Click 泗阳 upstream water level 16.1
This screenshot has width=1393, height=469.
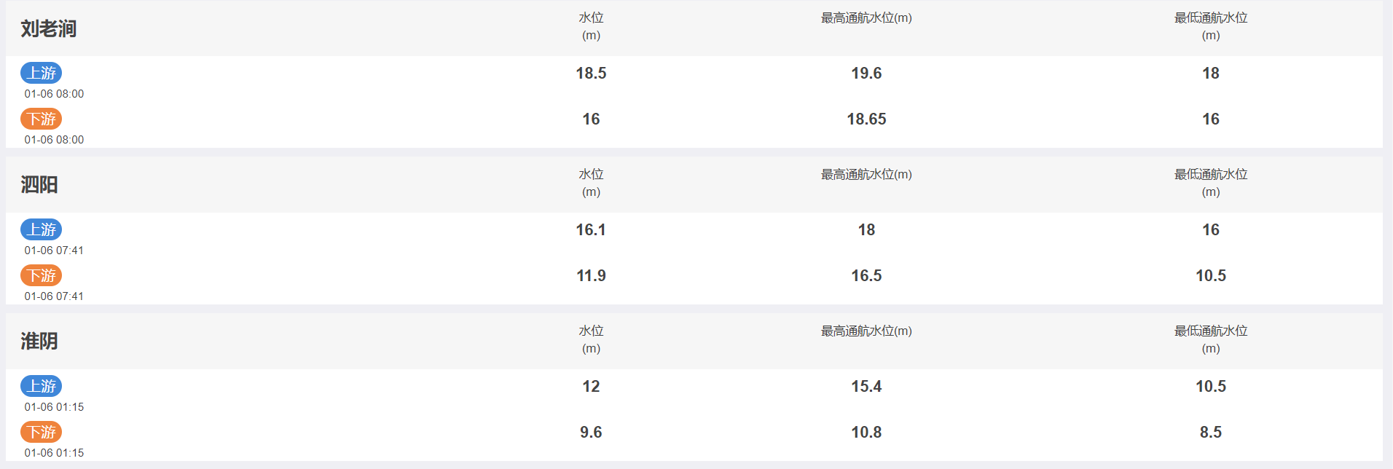[591, 229]
